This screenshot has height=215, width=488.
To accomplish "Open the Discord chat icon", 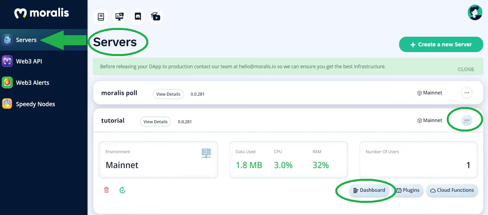I will pyautogui.click(x=138, y=16).
